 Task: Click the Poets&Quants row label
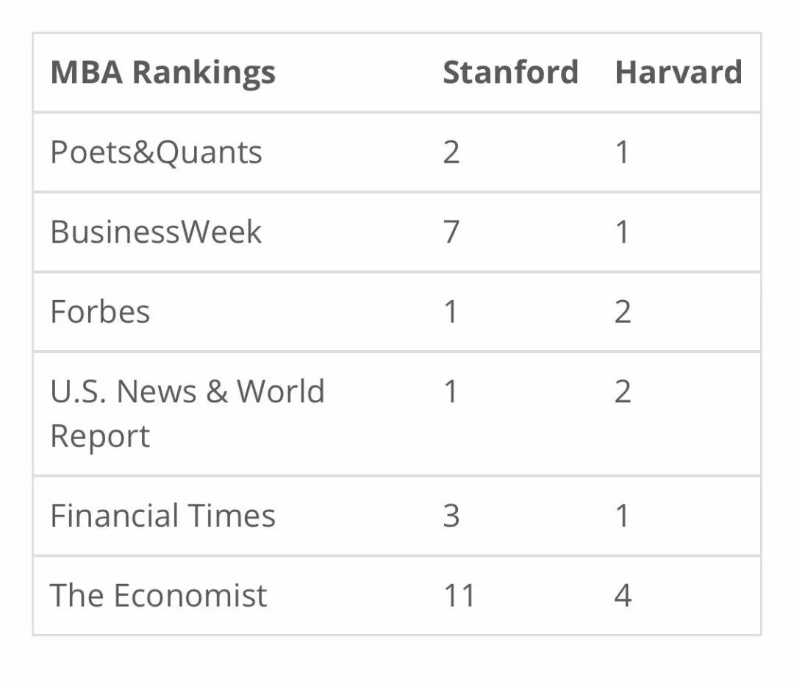pyautogui.click(x=156, y=152)
